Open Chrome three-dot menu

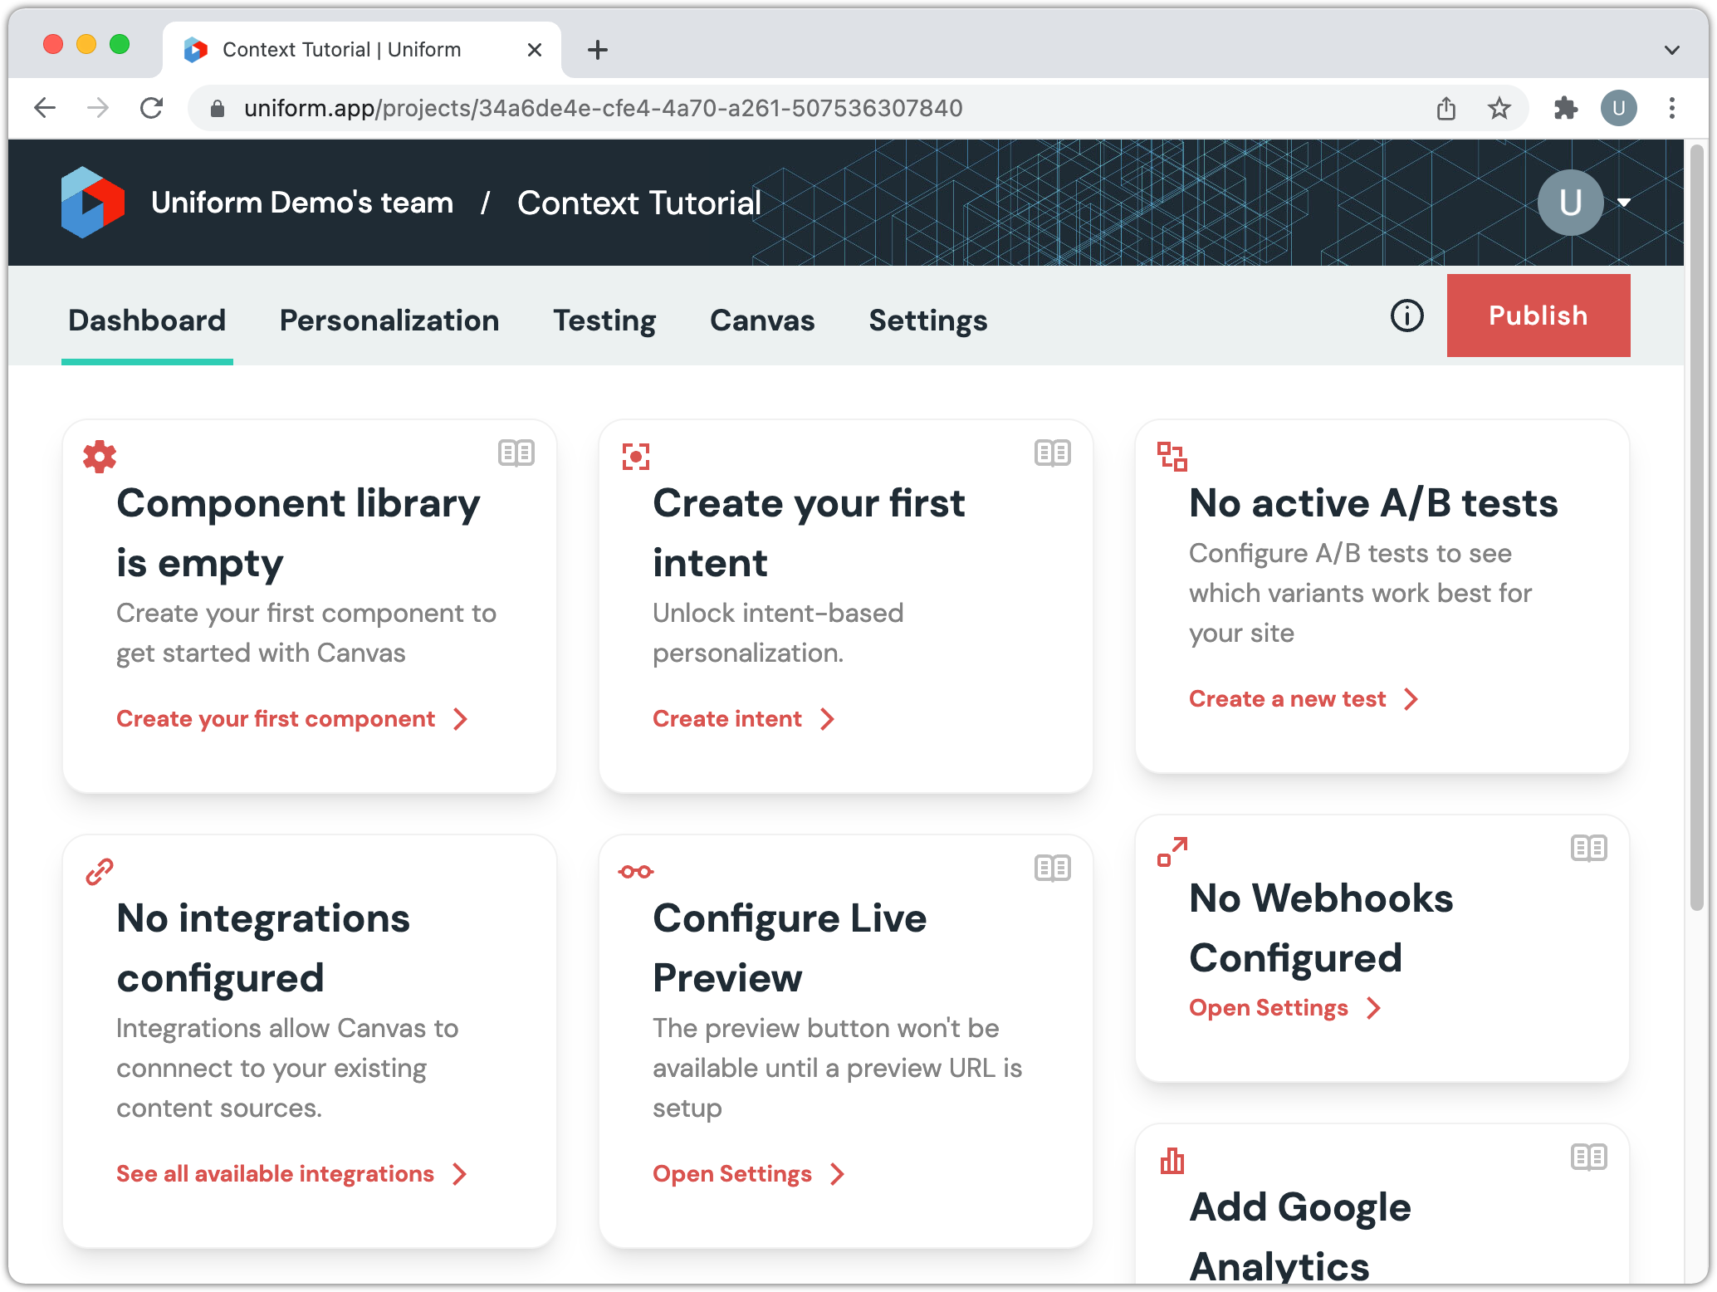(1671, 108)
